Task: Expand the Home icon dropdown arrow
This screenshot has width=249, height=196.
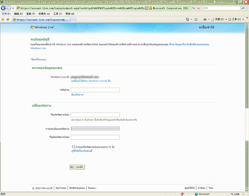Action: (x=191, y=19)
